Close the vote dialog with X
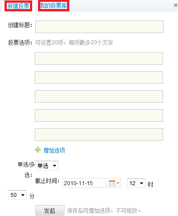178x216 pixels. [x=176, y=5]
